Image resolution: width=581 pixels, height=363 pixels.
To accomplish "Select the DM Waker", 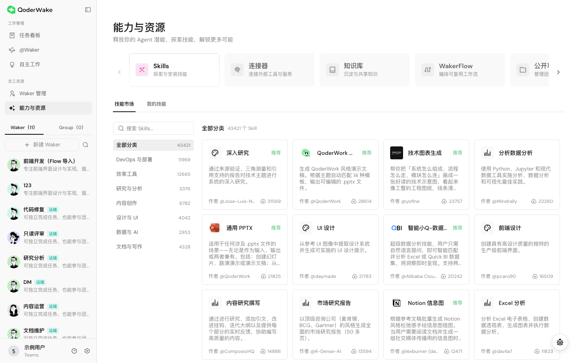I will [x=48, y=286].
